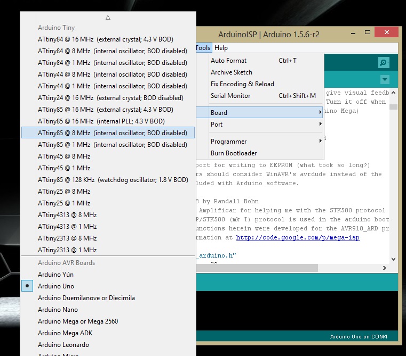Maximize the ArduinoISP window

(x=368, y=32)
